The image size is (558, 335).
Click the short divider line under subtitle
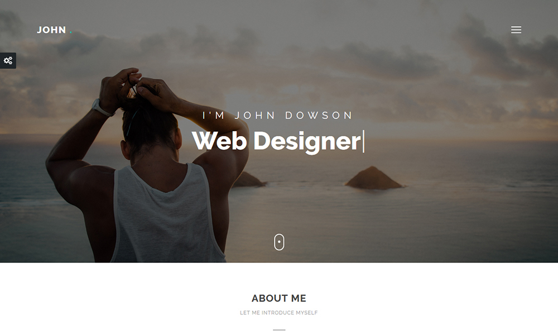coord(279,330)
